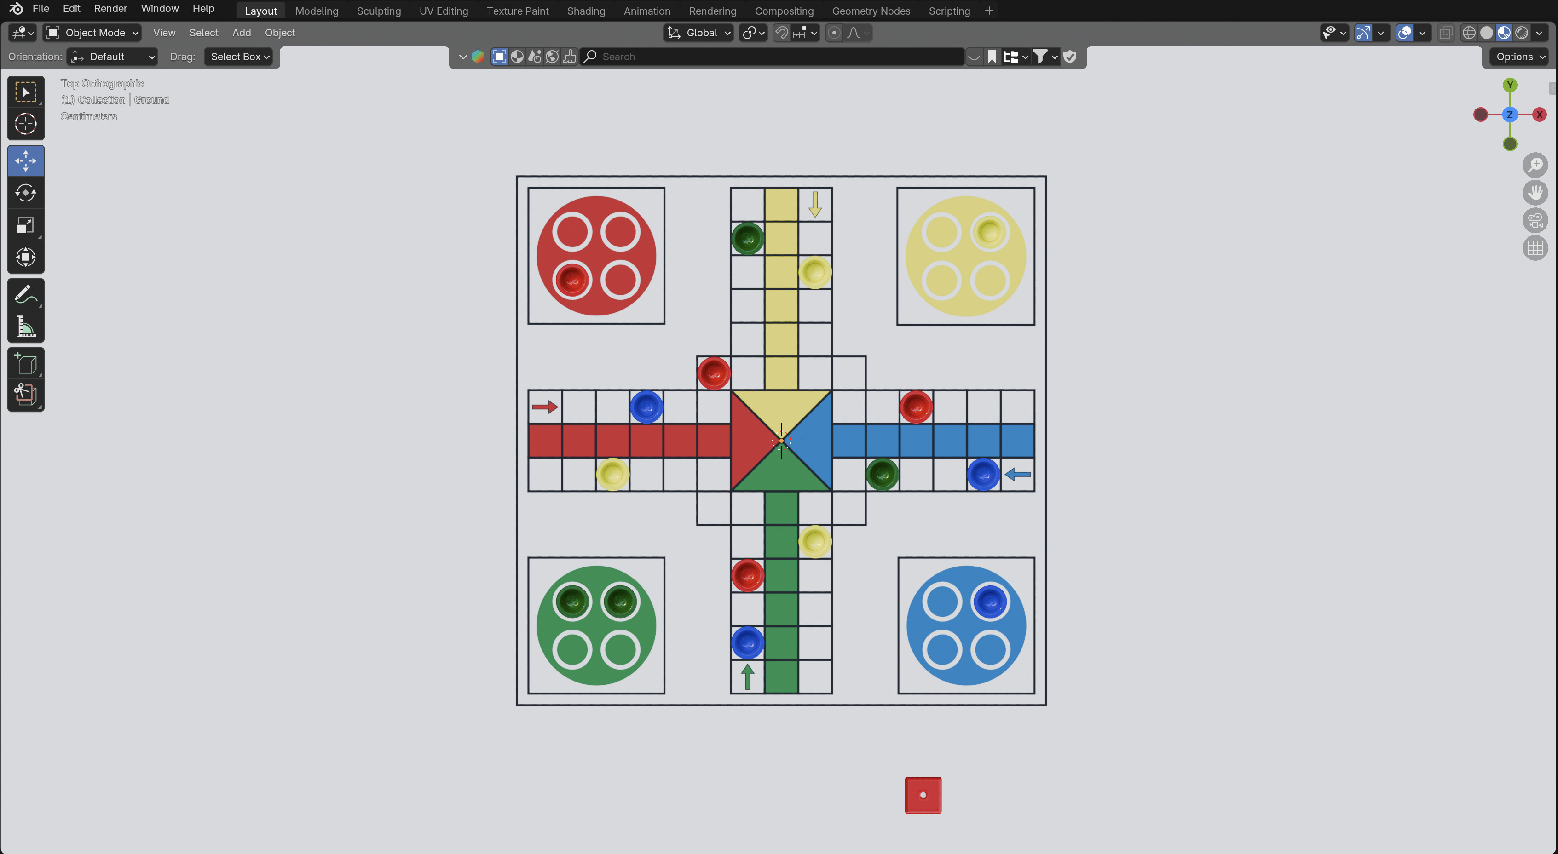Open the Edit menu
The image size is (1558, 854).
(71, 8)
